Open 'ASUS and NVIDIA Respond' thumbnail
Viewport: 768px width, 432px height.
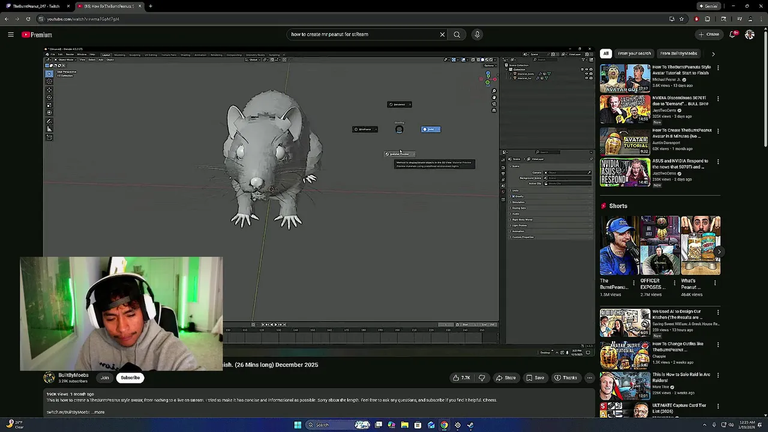point(625,173)
